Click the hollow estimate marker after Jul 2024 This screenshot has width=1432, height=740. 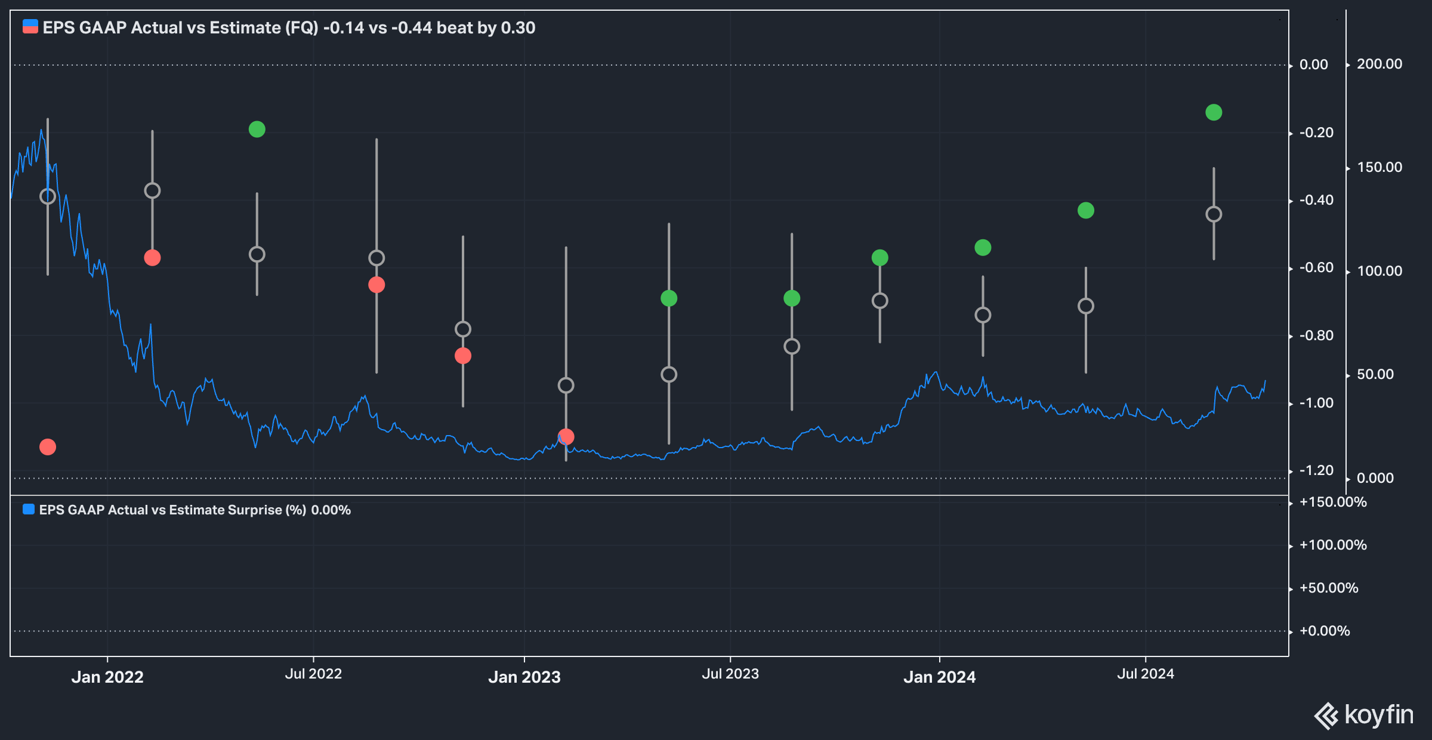[1214, 214]
